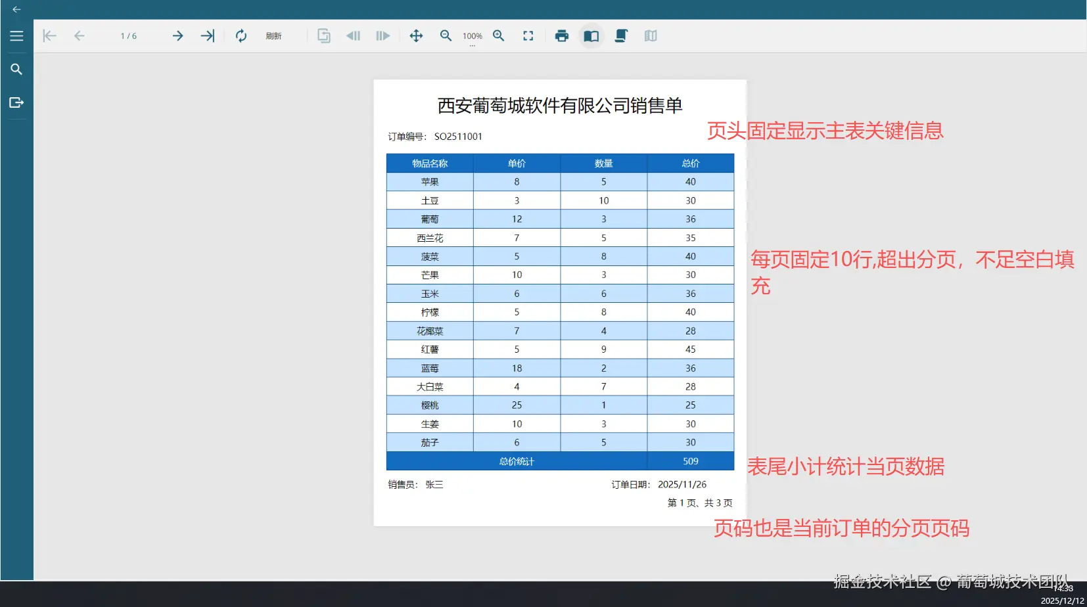
Task: Select the 樱桃 row name cell
Action: click(430, 405)
